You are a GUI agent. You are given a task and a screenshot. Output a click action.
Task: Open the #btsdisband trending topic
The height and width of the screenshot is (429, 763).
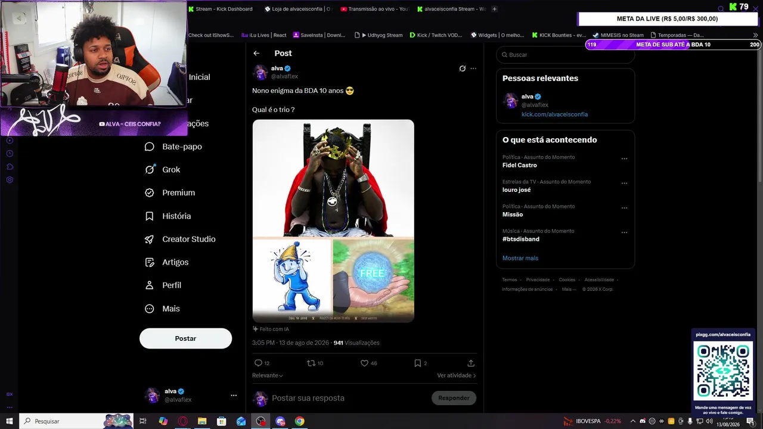tap(521, 239)
